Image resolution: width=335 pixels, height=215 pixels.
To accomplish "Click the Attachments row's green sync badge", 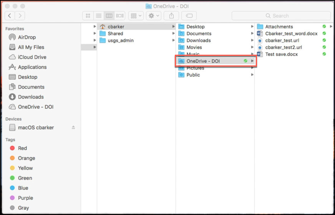I will click(324, 26).
